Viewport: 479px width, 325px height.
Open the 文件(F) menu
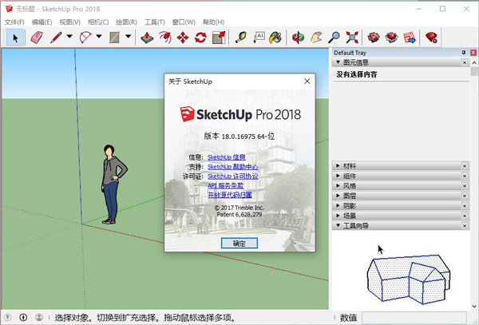click(14, 22)
